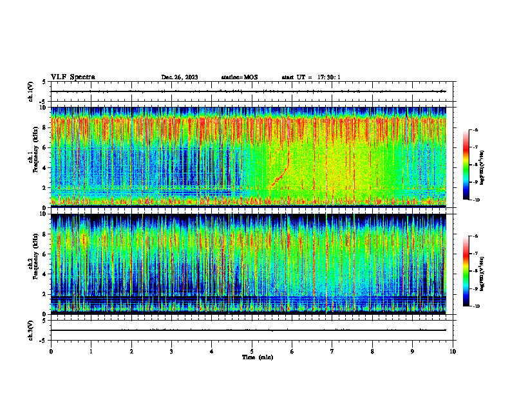510x394 pixels.
Task: Click the ch.2 frequency axis "8" tick label
Action: tap(45, 234)
